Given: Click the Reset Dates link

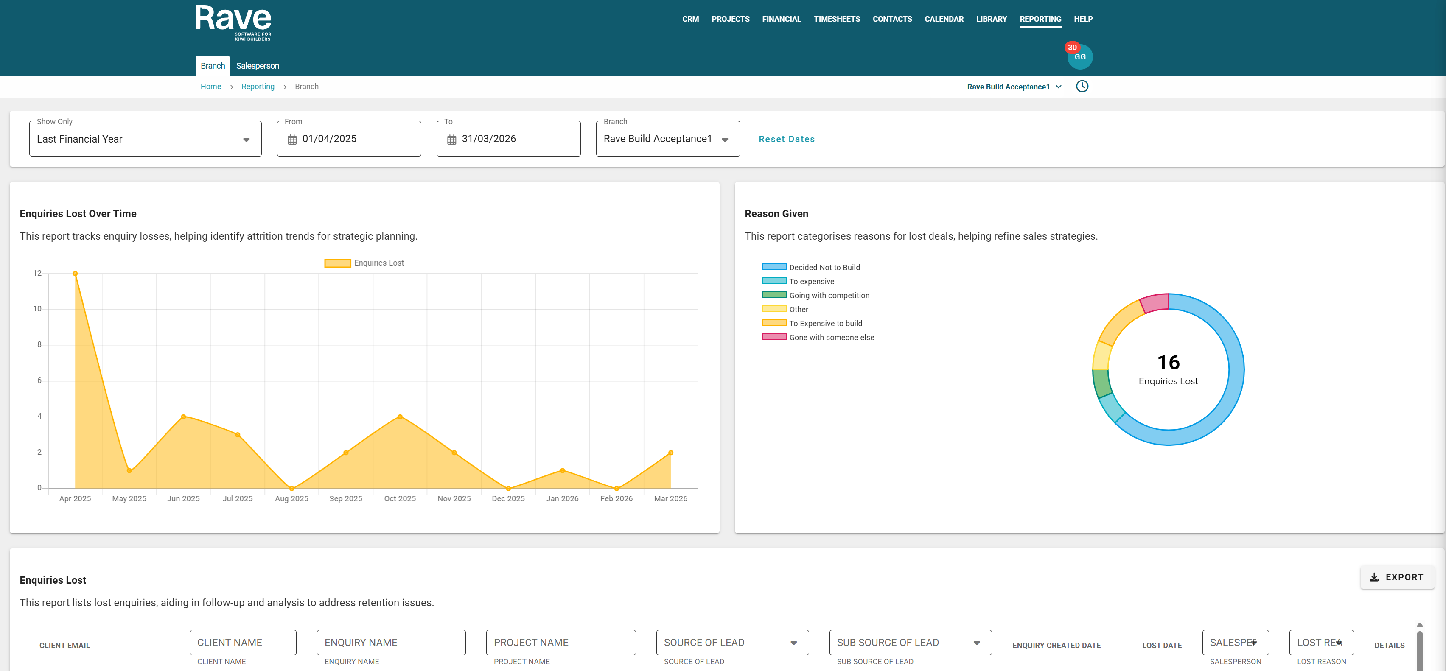Looking at the screenshot, I should 786,139.
